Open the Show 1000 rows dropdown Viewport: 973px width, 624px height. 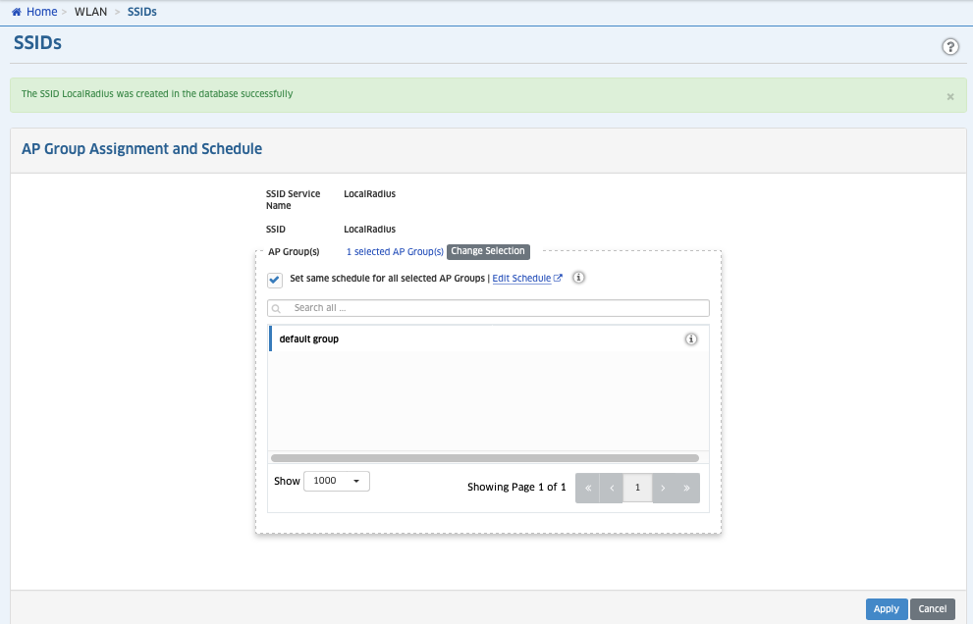(x=337, y=481)
